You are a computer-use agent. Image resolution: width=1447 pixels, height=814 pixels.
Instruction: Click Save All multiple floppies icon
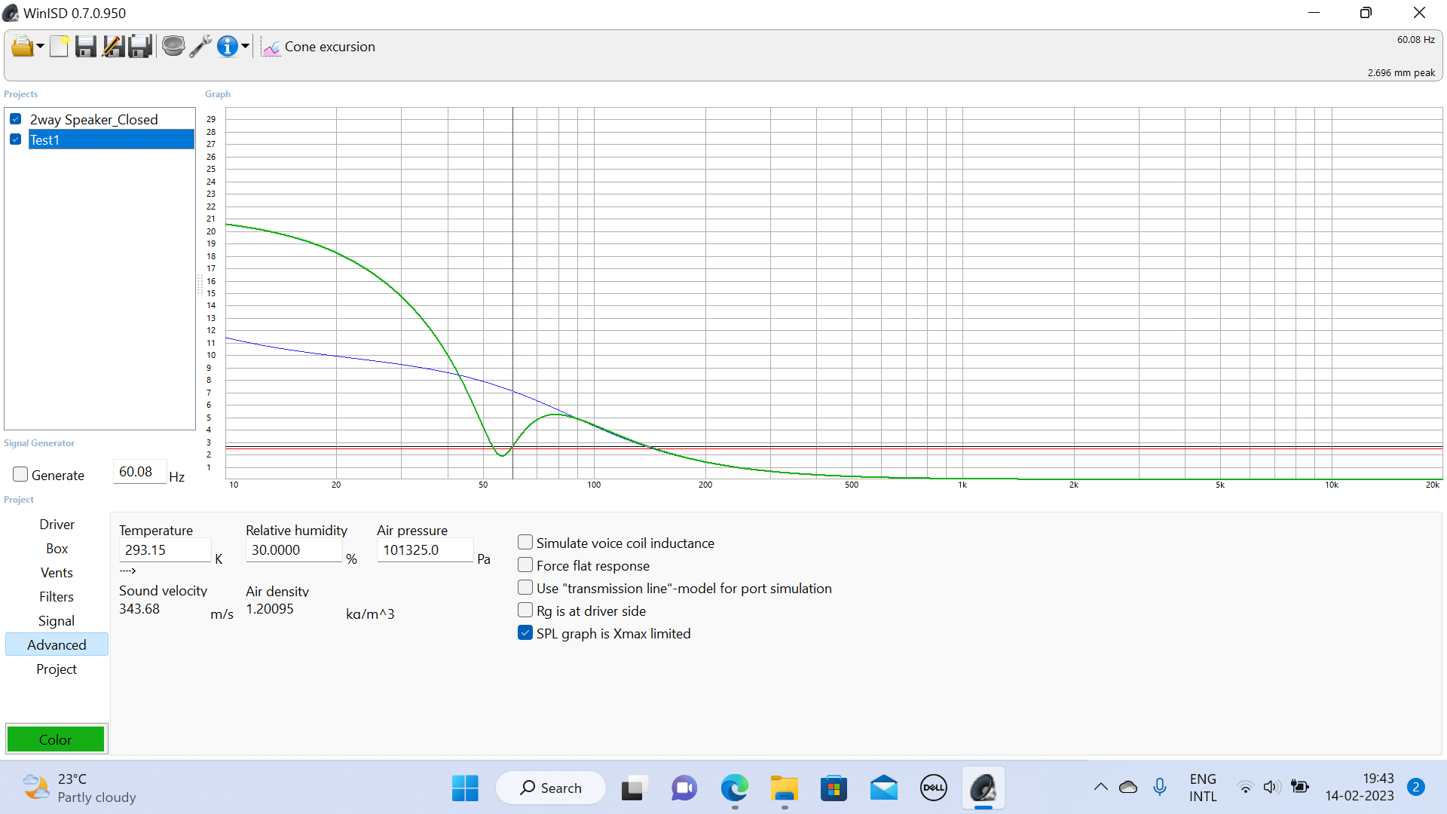(140, 47)
